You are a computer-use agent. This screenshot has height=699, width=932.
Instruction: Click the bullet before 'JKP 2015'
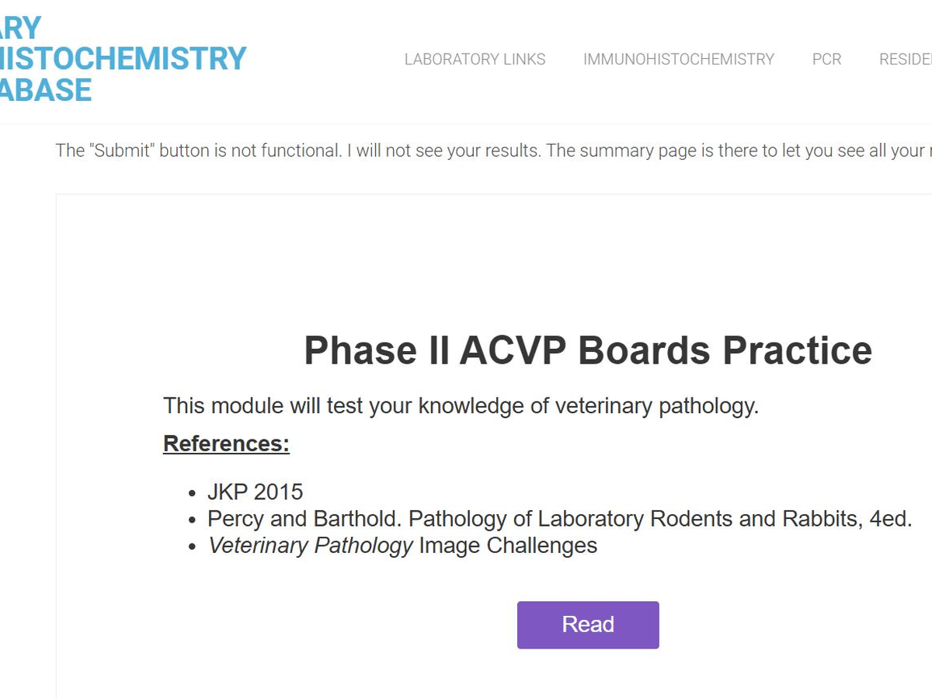tap(193, 494)
